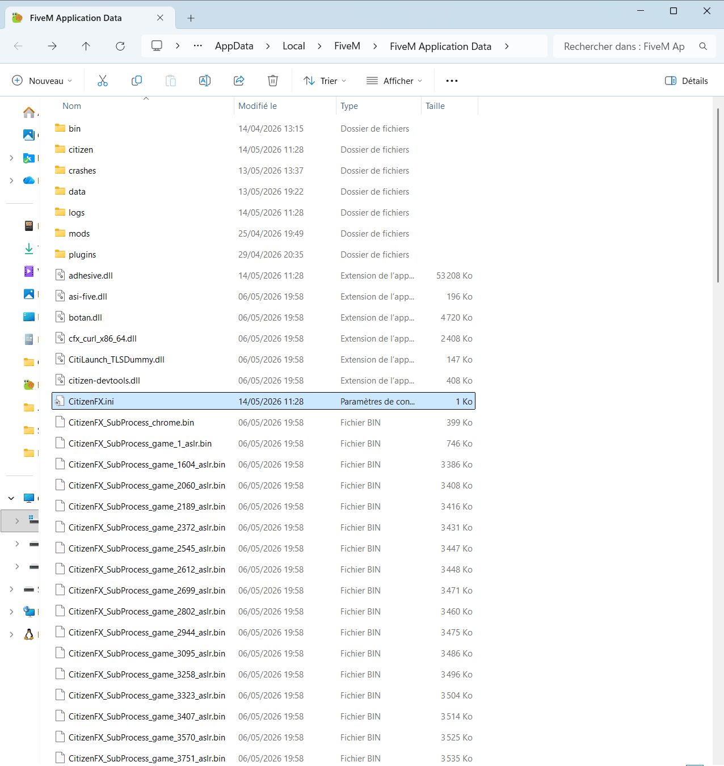Sort by Nom column header
The width and height of the screenshot is (724, 766).
coord(71,106)
